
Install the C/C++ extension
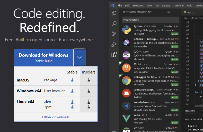coord(174,59)
